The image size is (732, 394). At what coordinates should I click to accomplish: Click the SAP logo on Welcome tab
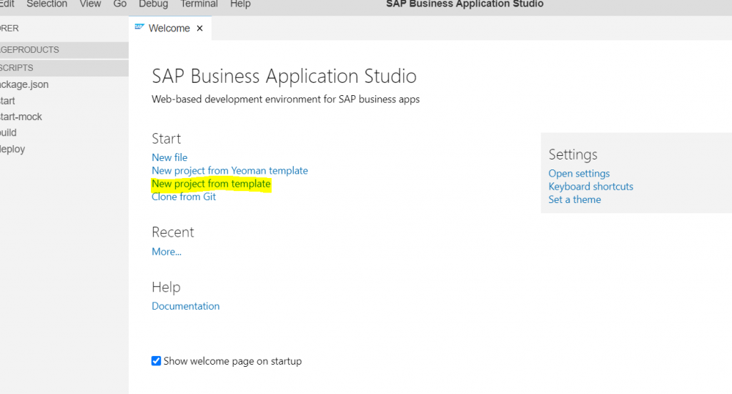click(x=139, y=27)
